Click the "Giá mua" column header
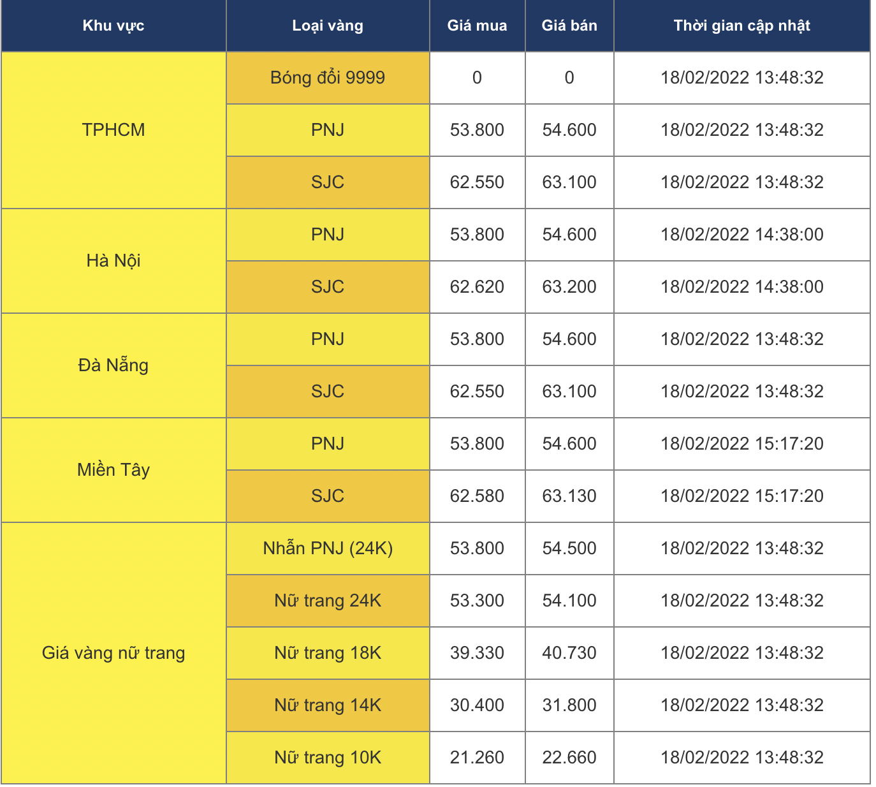This screenshot has width=876, height=787. (477, 26)
